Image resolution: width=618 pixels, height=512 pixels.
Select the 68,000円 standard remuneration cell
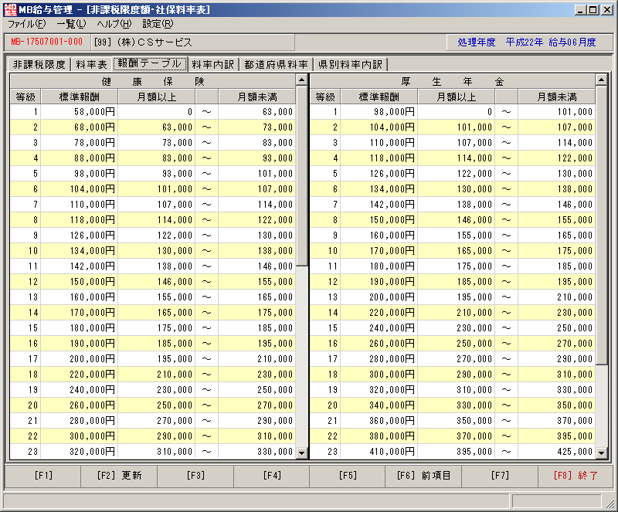80,127
